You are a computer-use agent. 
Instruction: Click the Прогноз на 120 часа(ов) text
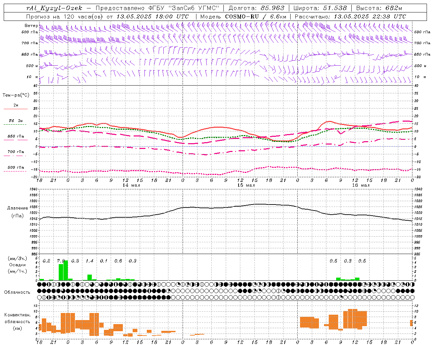click(65, 17)
